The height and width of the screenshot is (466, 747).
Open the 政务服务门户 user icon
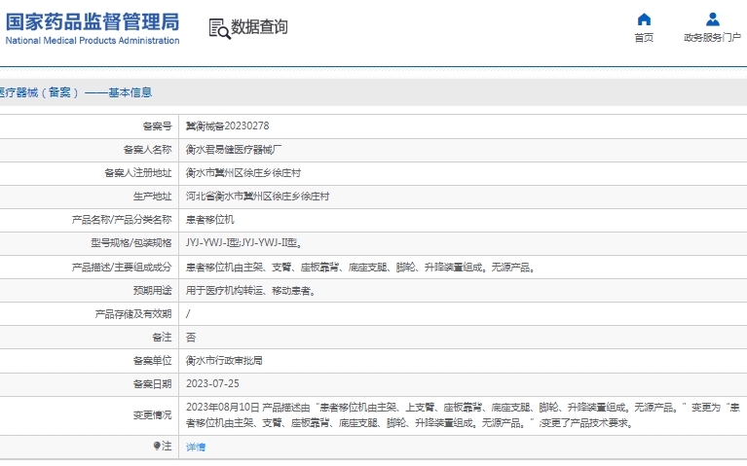(x=713, y=19)
